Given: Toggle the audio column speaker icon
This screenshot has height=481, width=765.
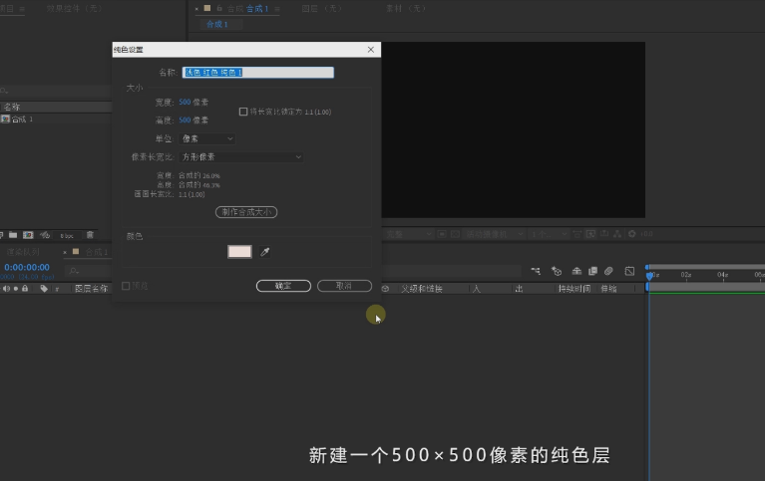Looking at the screenshot, I should pyautogui.click(x=6, y=289).
